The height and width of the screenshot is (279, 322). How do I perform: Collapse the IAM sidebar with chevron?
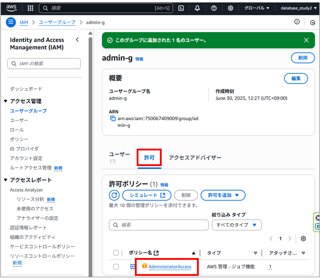77,40
